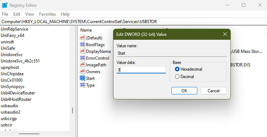Image resolution: width=267 pixels, height=137 pixels.
Task: Select the usbaudio key in tree
Action: pos(9,106)
